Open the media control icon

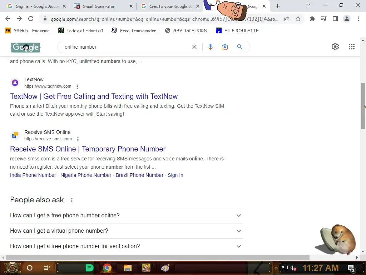323,19
